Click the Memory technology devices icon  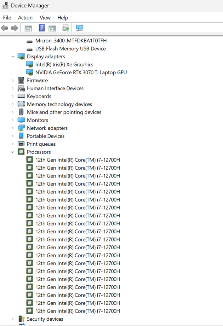21,104
